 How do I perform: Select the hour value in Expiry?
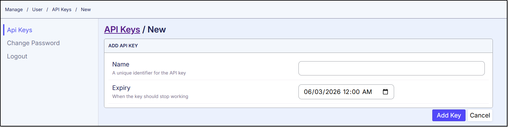click(347, 92)
